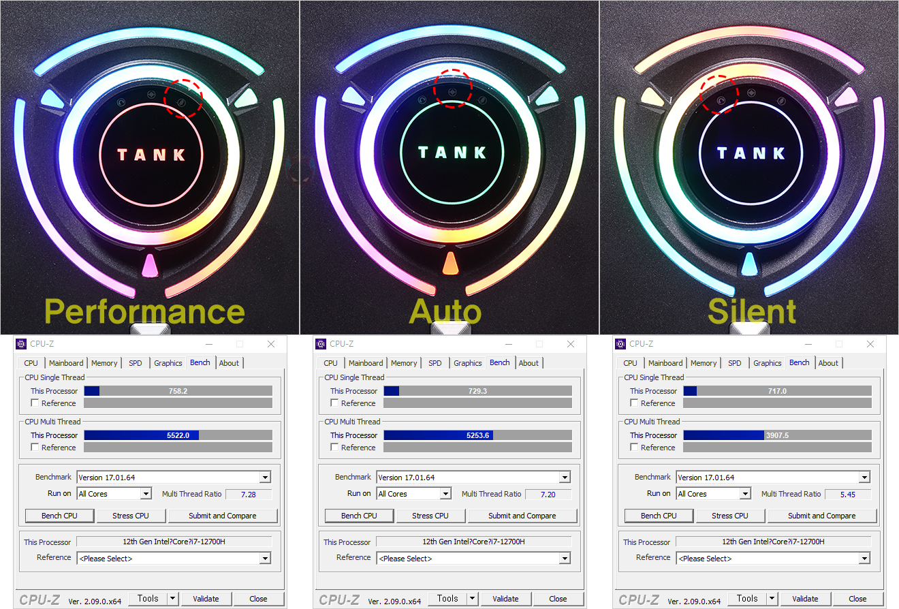Image resolution: width=899 pixels, height=609 pixels.
Task: Click the Silent mode dial photo
Action: point(749,167)
